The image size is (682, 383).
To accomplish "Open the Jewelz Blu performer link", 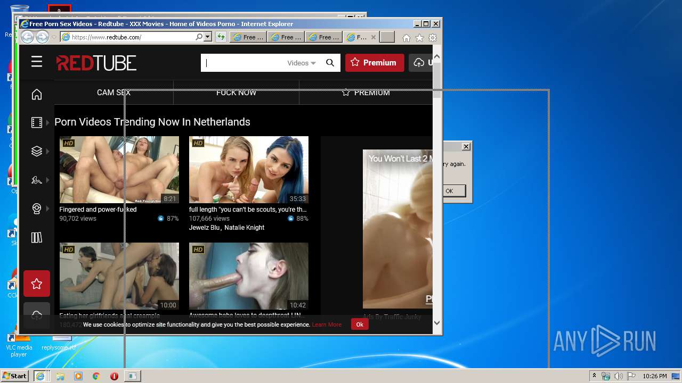I will click(x=205, y=228).
